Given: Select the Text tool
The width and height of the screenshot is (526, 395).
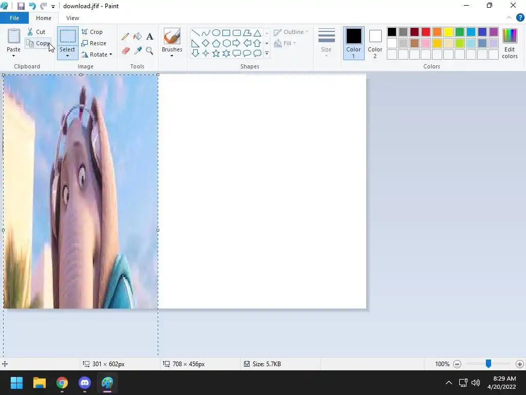Looking at the screenshot, I should click(x=149, y=37).
